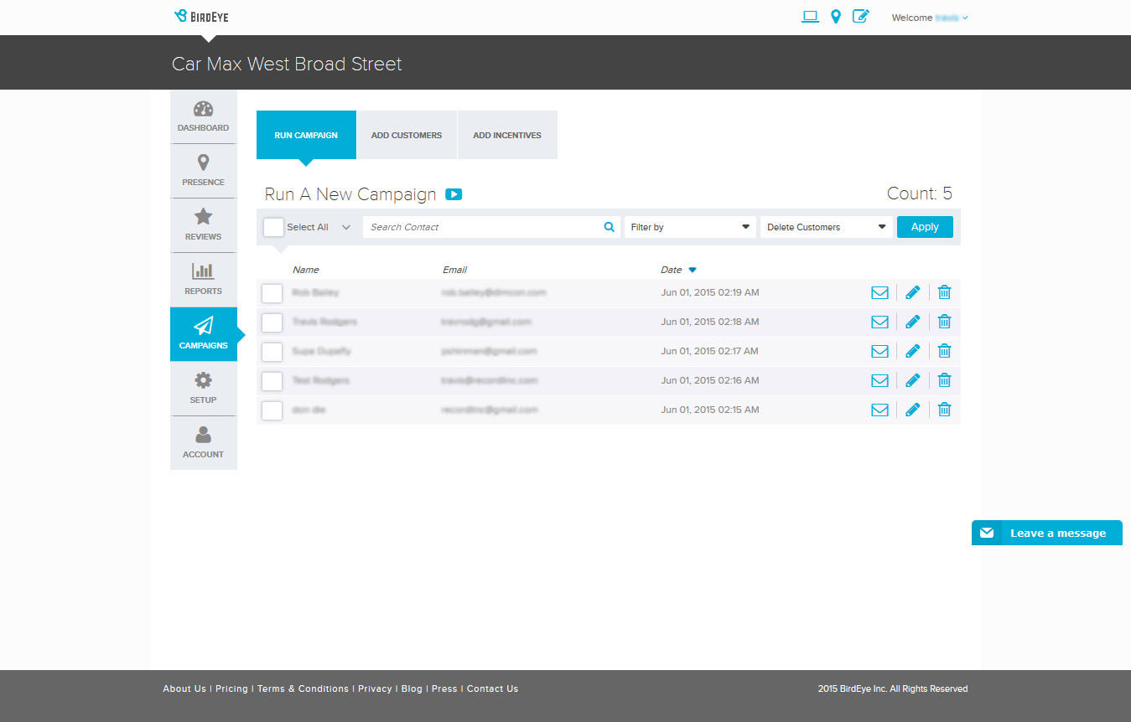Viewport: 1131px width, 722px height.
Task: Check the row for Supe Dupefly
Action: coord(272,352)
